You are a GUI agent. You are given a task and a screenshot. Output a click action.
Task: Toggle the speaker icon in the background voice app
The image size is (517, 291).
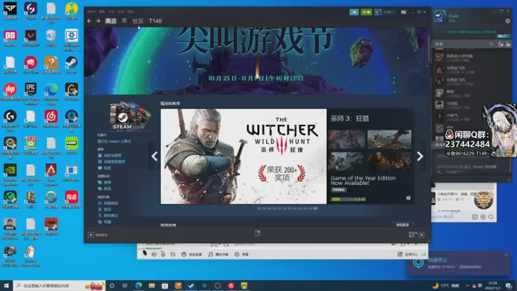pyautogui.click(x=154, y=254)
